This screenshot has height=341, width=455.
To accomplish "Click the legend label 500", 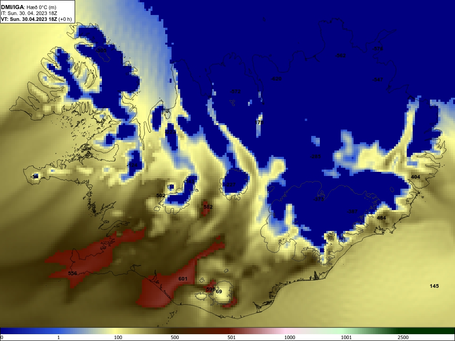I will (x=175, y=337).
